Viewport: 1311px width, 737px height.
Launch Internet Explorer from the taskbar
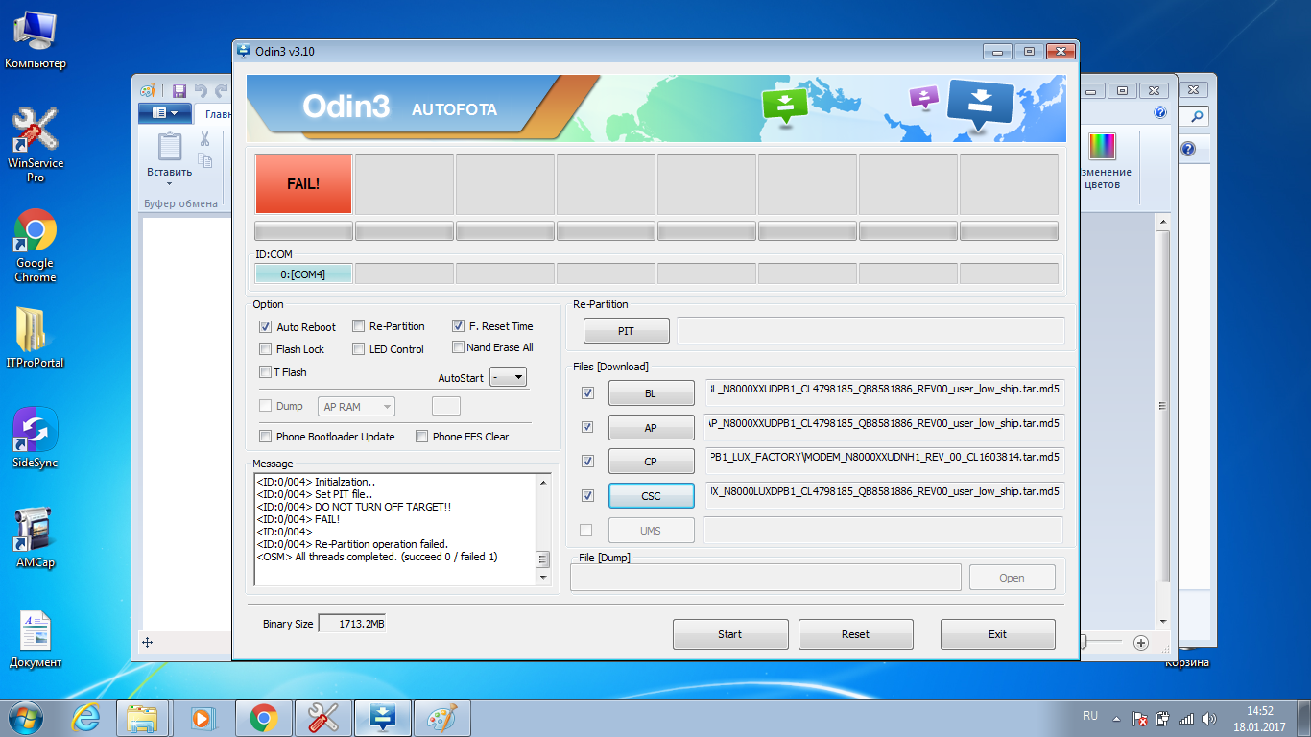click(86, 717)
